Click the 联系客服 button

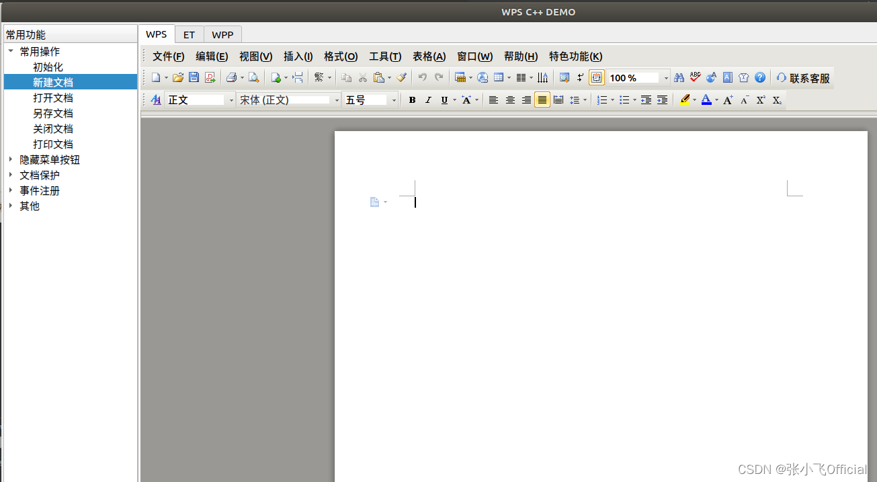tap(803, 78)
